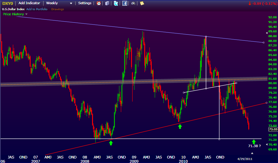Share chart via the Facebook icon
Viewport: 278px width, 163px height.
tap(125, 3)
